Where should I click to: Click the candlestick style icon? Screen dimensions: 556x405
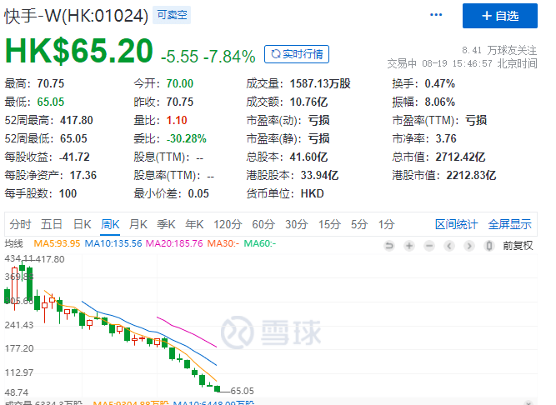[489, 245]
